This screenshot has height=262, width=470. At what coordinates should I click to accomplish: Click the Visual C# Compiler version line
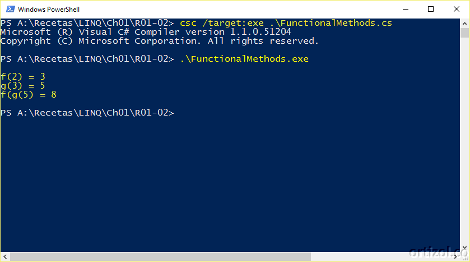pyautogui.click(x=146, y=32)
